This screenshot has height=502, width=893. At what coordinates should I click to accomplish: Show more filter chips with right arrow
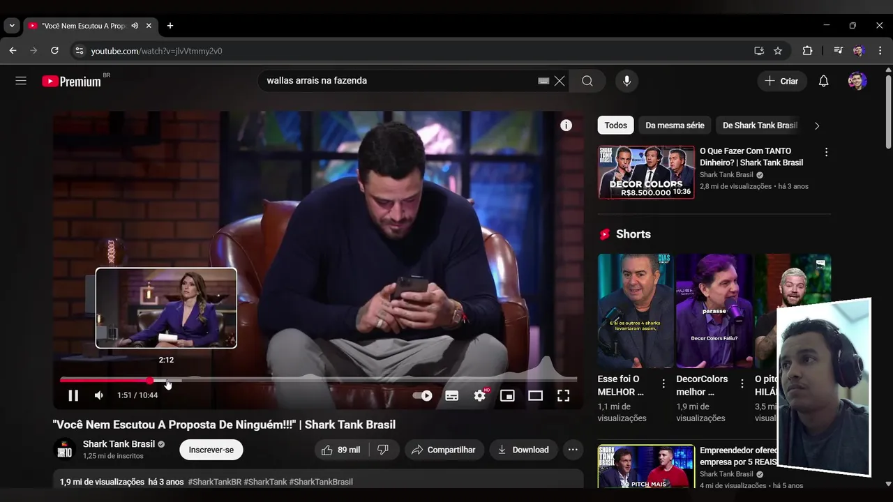[817, 125]
